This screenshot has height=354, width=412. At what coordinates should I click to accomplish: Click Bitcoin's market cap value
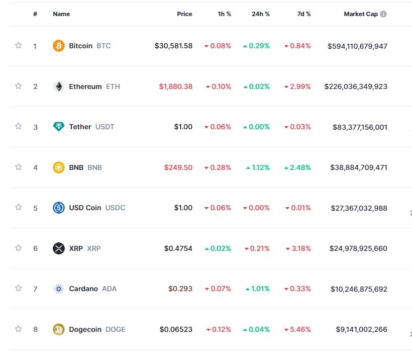pos(357,46)
